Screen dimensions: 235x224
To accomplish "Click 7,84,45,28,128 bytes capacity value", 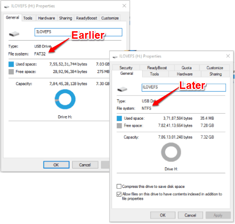I will click(x=68, y=84).
